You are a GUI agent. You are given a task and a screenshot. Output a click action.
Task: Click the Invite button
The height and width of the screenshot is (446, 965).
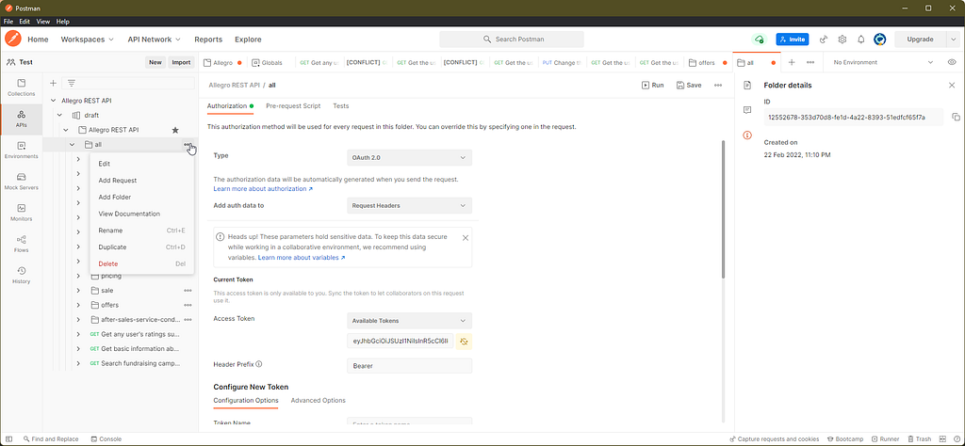pos(792,40)
